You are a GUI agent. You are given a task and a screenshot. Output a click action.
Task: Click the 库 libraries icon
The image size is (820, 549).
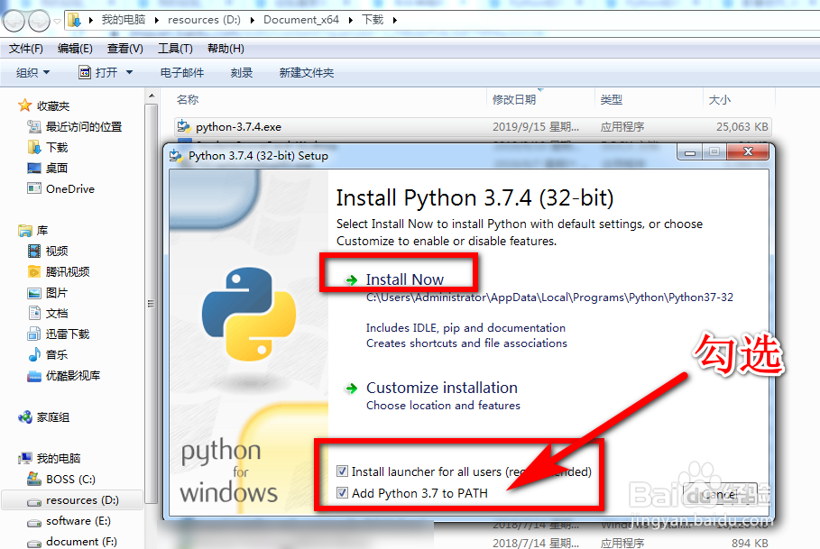click(x=24, y=231)
